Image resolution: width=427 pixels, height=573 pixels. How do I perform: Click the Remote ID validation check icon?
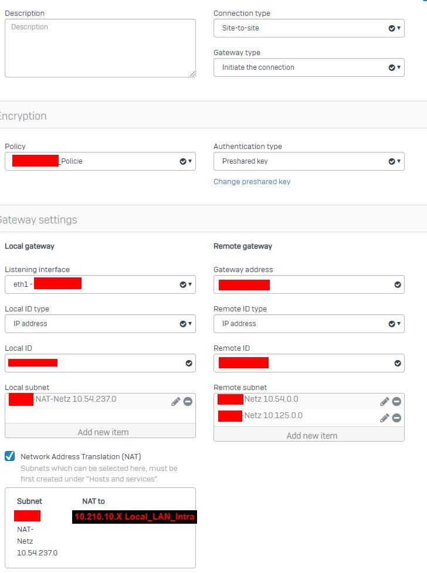point(398,363)
